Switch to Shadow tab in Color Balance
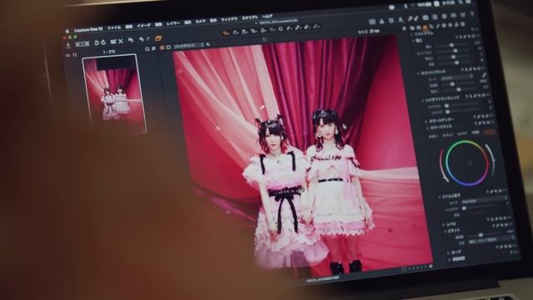 coord(462,133)
